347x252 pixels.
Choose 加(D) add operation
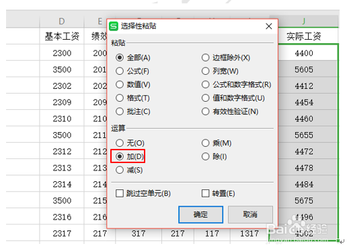(130, 156)
